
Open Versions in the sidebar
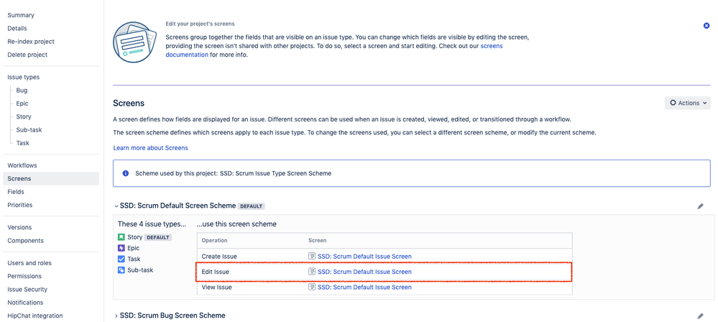[19, 228]
